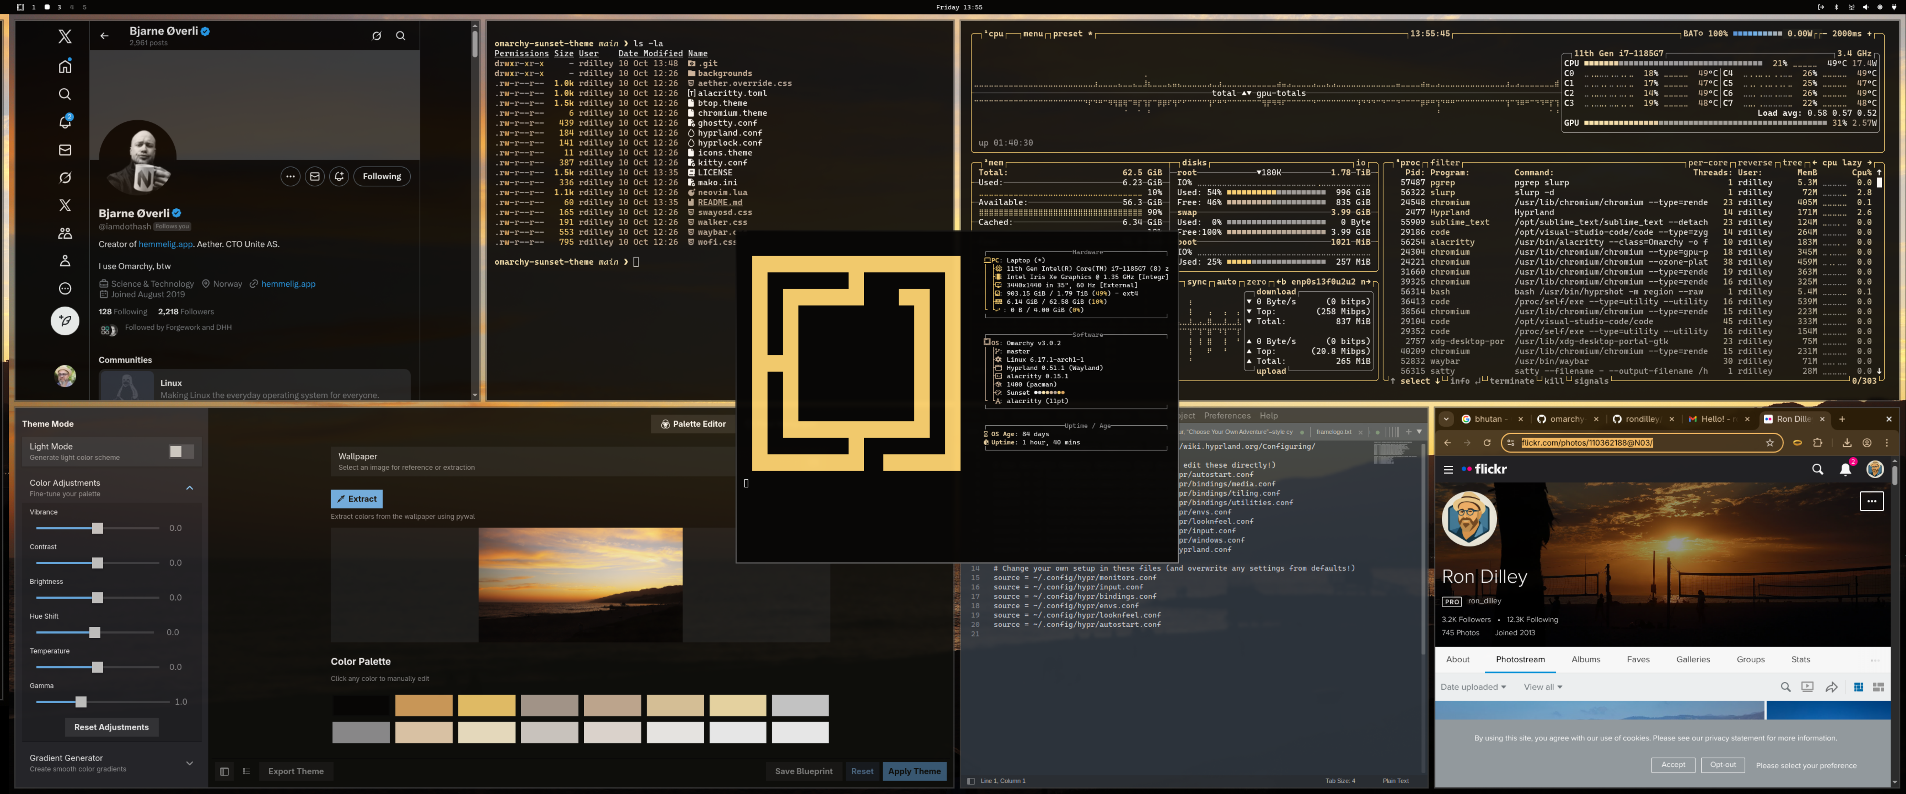Switch to the Albums tab on Flickr
Viewport: 1906px width, 794px height.
[x=1585, y=659]
